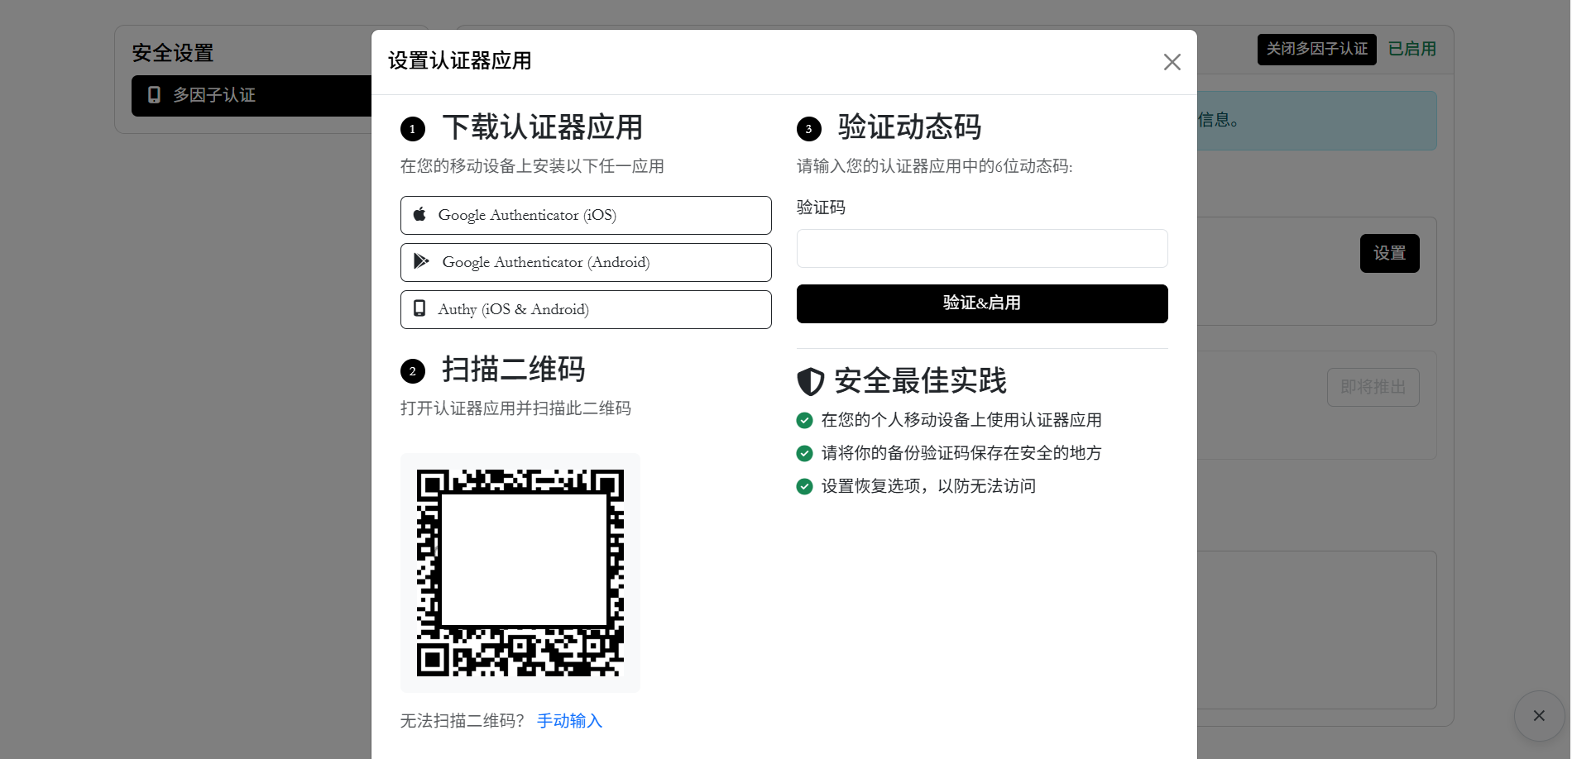1572x759 pixels.
Task: Focus the 验证码 input field
Action: [982, 248]
